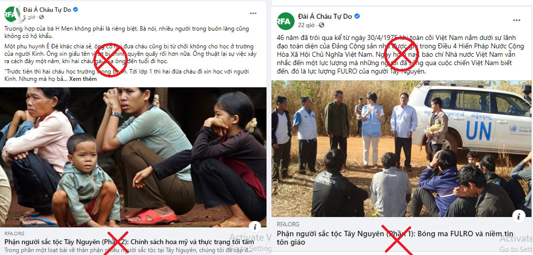
Task: Open the 22 giờ timestamp link
Action: [306, 25]
